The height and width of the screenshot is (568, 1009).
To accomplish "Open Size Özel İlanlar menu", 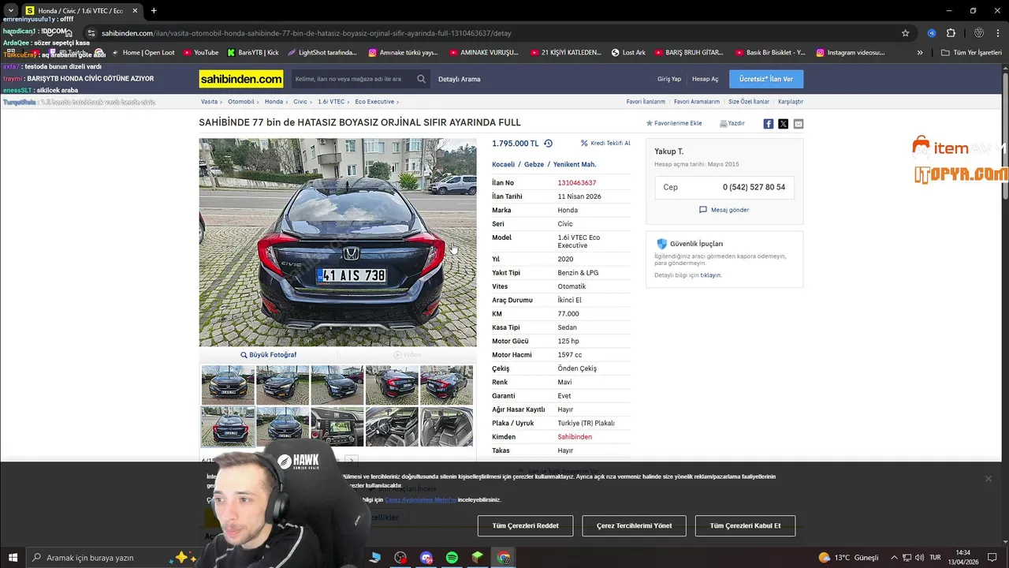I will pyautogui.click(x=749, y=102).
